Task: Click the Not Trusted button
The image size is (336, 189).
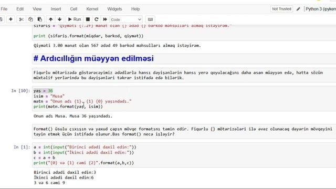Action: (281, 9)
